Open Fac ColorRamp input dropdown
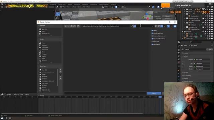 pyautogui.click(x=202, y=63)
